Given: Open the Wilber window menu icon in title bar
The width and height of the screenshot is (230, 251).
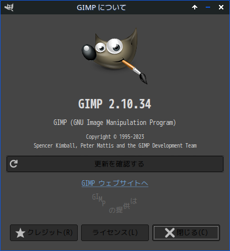Looking at the screenshot, I should (9, 7).
